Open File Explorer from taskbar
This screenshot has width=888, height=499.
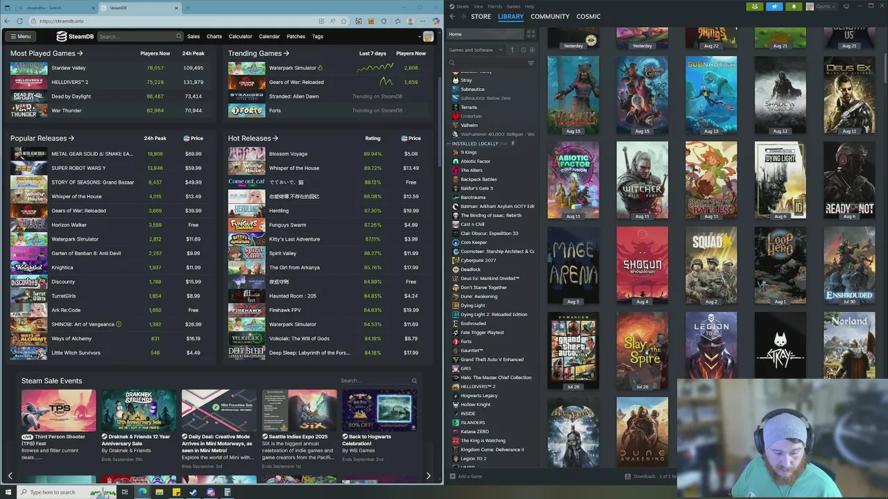pos(160,492)
